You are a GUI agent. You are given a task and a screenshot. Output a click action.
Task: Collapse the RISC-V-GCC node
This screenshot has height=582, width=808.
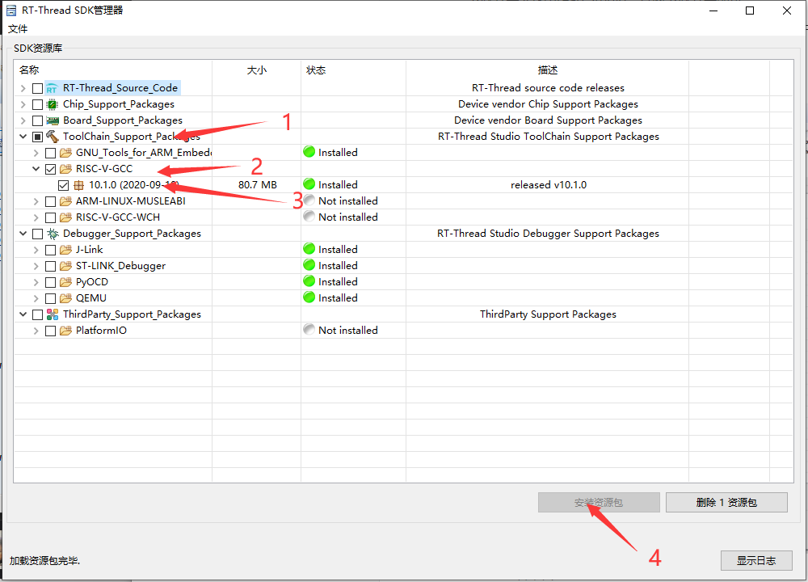[36, 169]
